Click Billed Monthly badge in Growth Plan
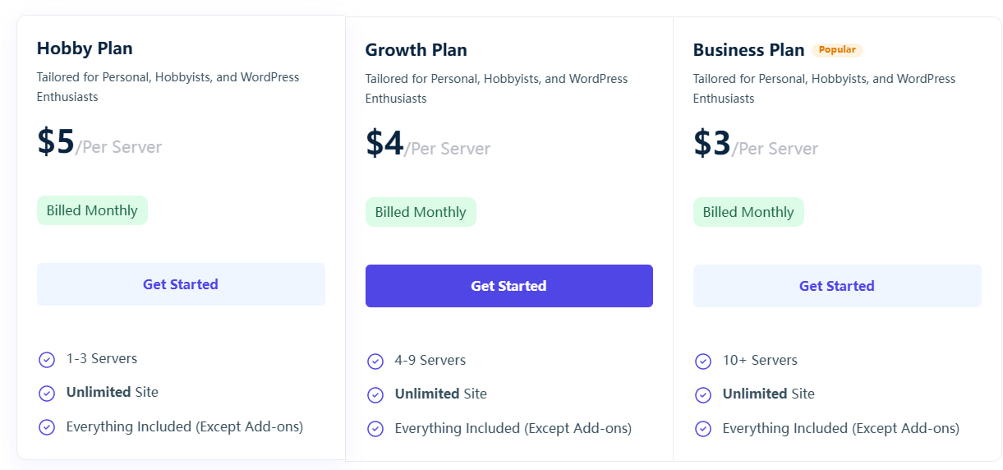1003x470 pixels. (x=421, y=212)
